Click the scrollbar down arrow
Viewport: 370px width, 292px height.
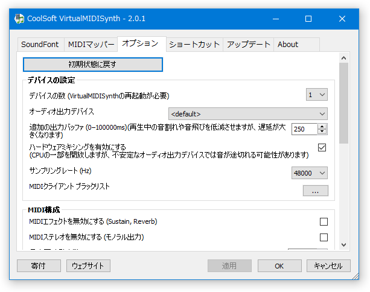point(344,245)
